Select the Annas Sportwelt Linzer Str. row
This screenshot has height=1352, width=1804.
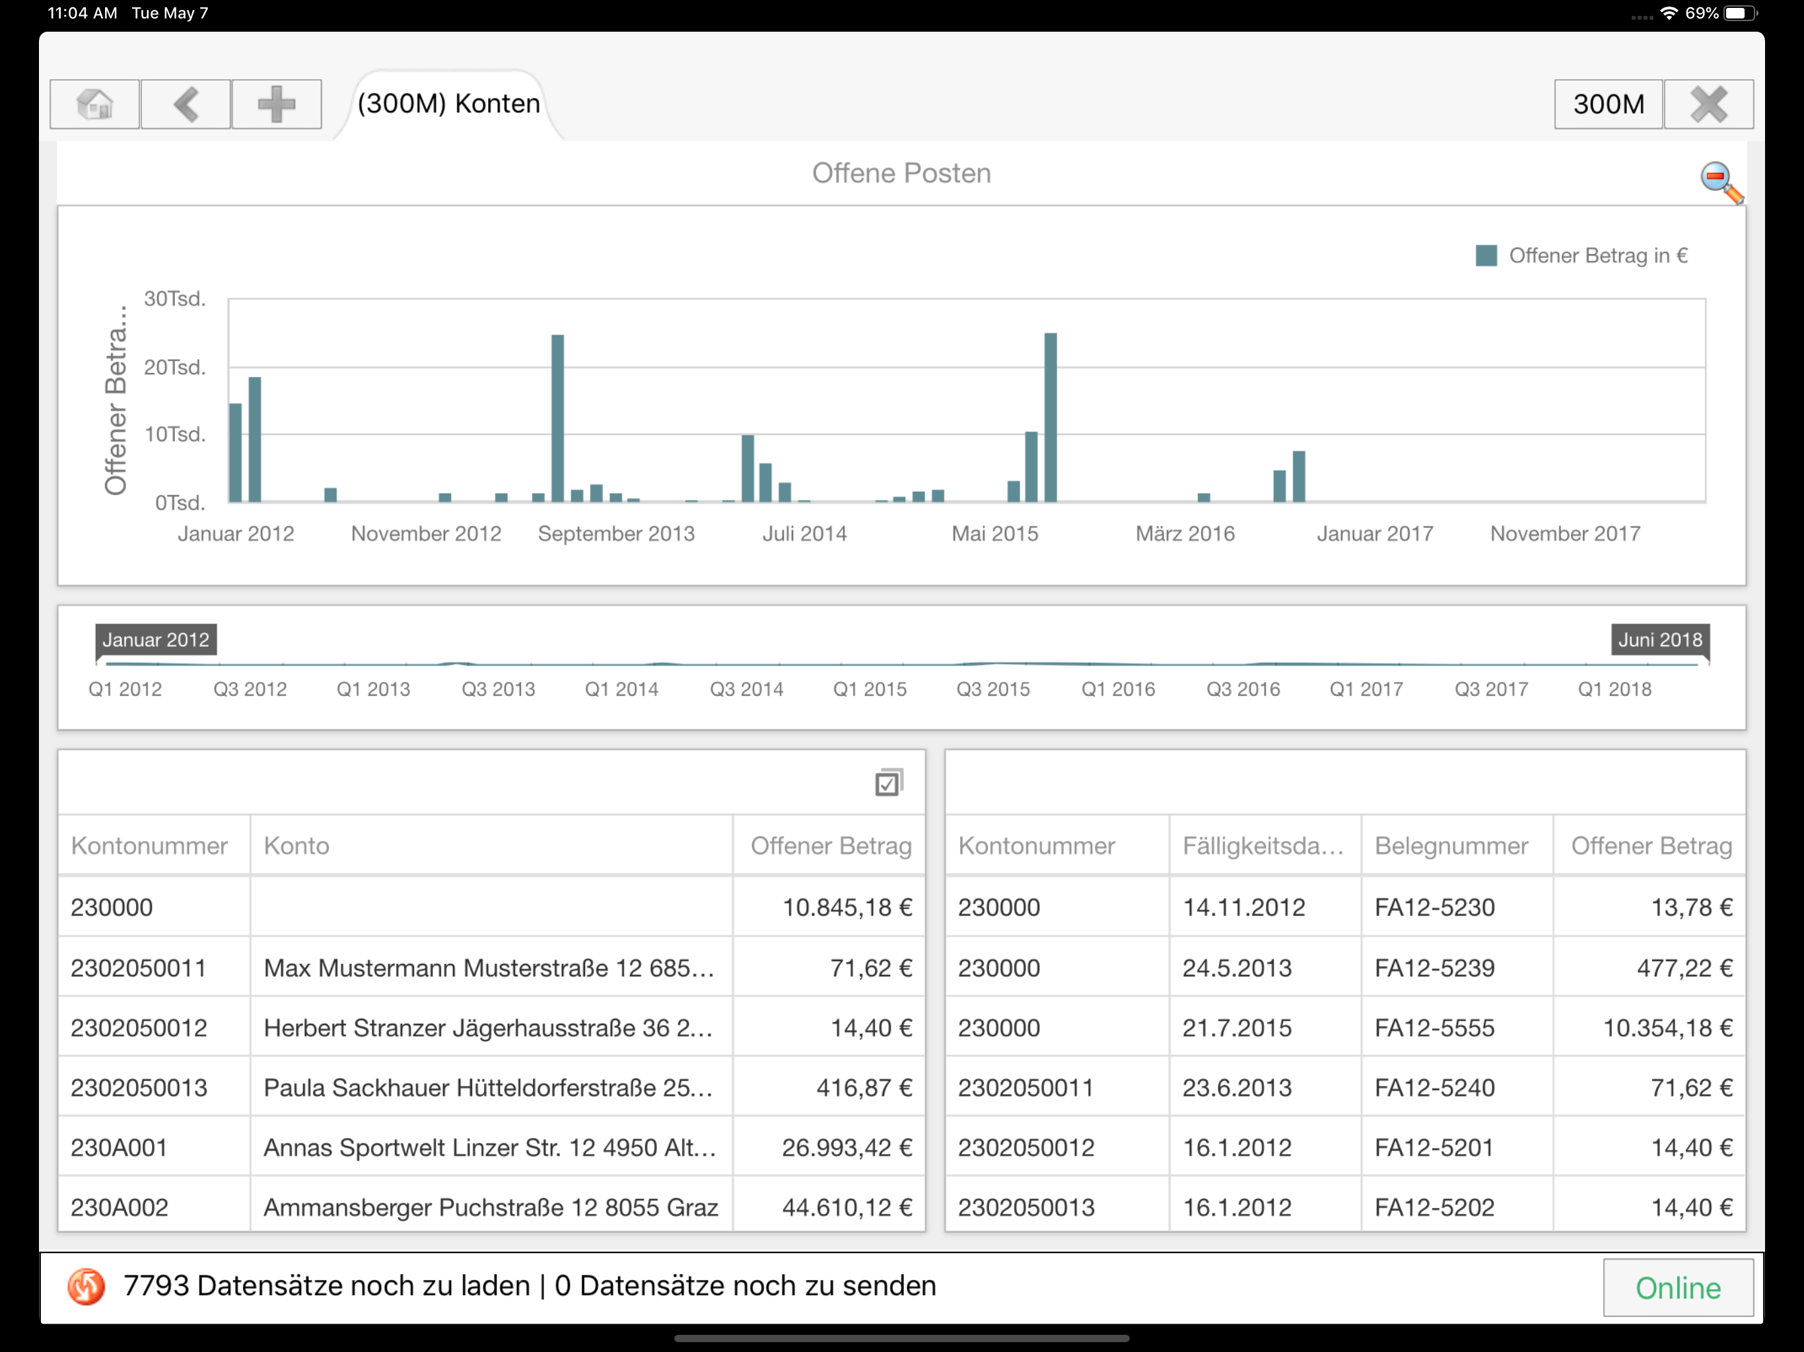[x=491, y=1147]
